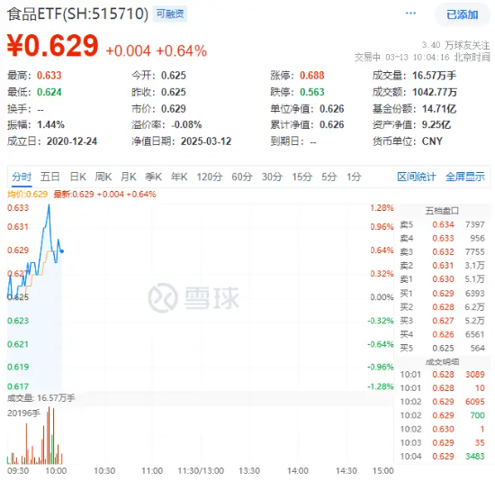Switch to the 120分 chart tab

click(x=210, y=177)
